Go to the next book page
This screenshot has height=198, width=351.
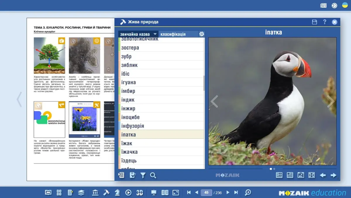coord(228,192)
